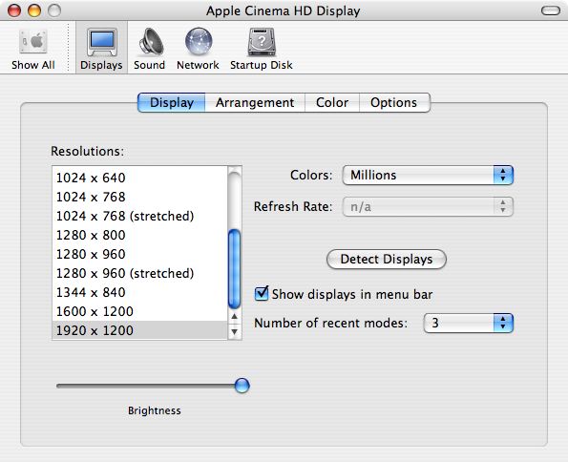Toggle Show displays in menu bar checkbox

[262, 293]
